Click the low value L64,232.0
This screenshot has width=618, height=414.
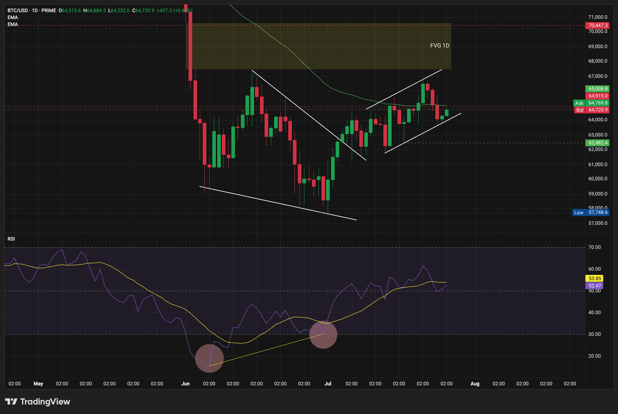click(119, 10)
